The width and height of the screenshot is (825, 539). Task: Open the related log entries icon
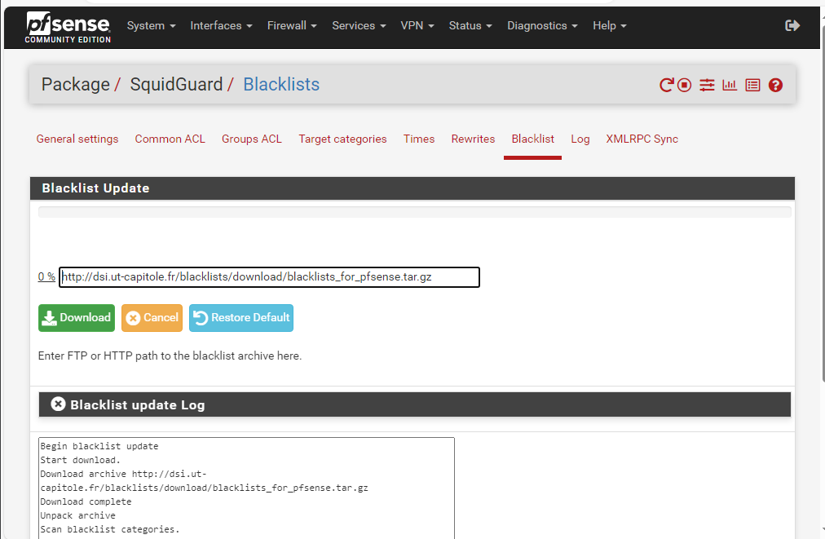coord(752,85)
